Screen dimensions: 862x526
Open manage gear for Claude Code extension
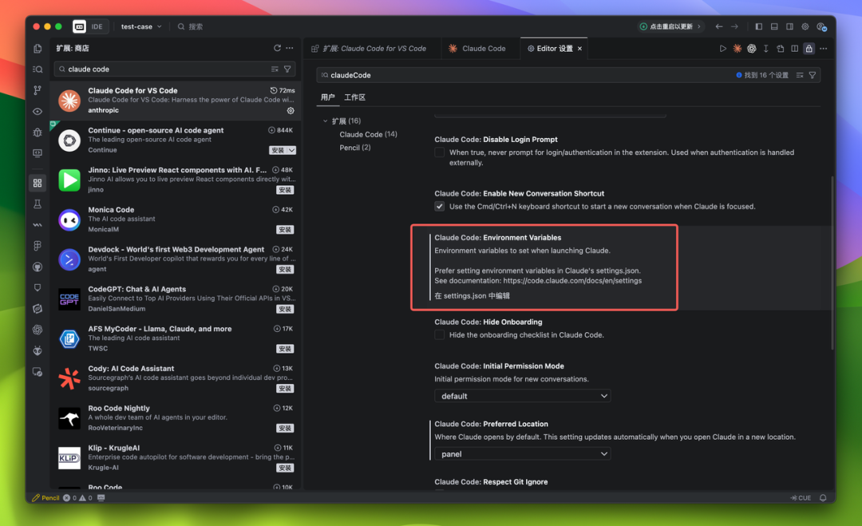(291, 111)
